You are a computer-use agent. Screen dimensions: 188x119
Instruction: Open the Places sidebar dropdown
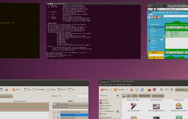[103, 96]
